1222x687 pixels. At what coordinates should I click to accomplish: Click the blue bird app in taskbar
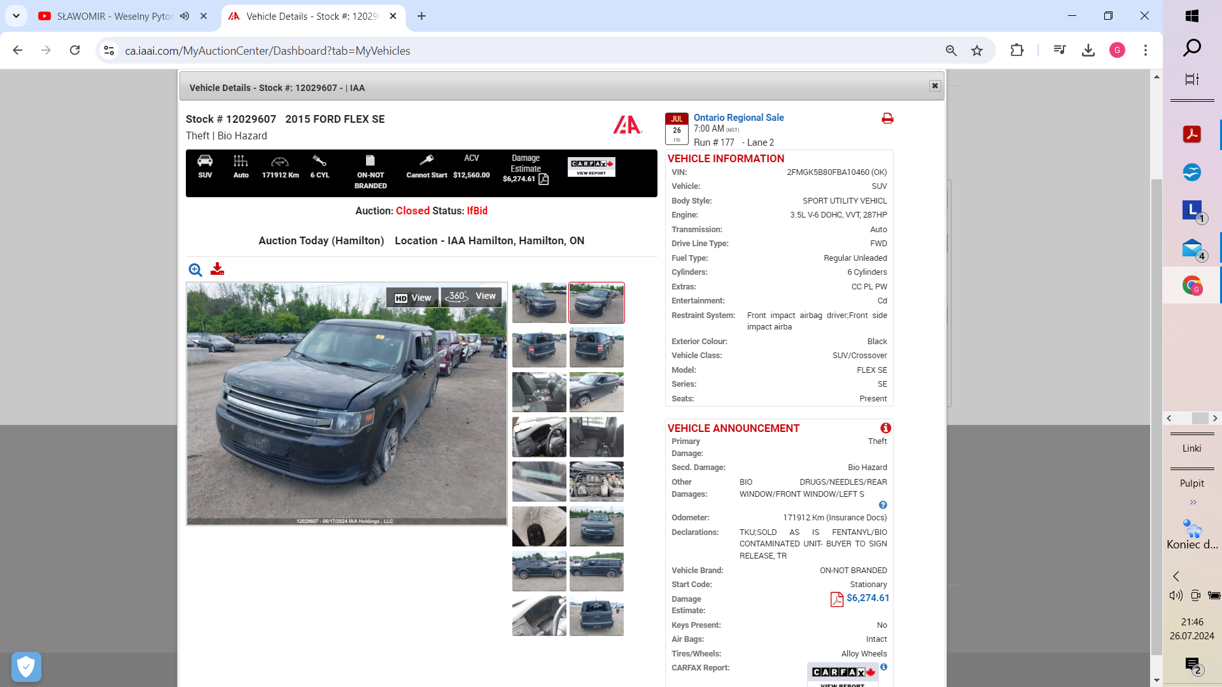tap(1192, 172)
